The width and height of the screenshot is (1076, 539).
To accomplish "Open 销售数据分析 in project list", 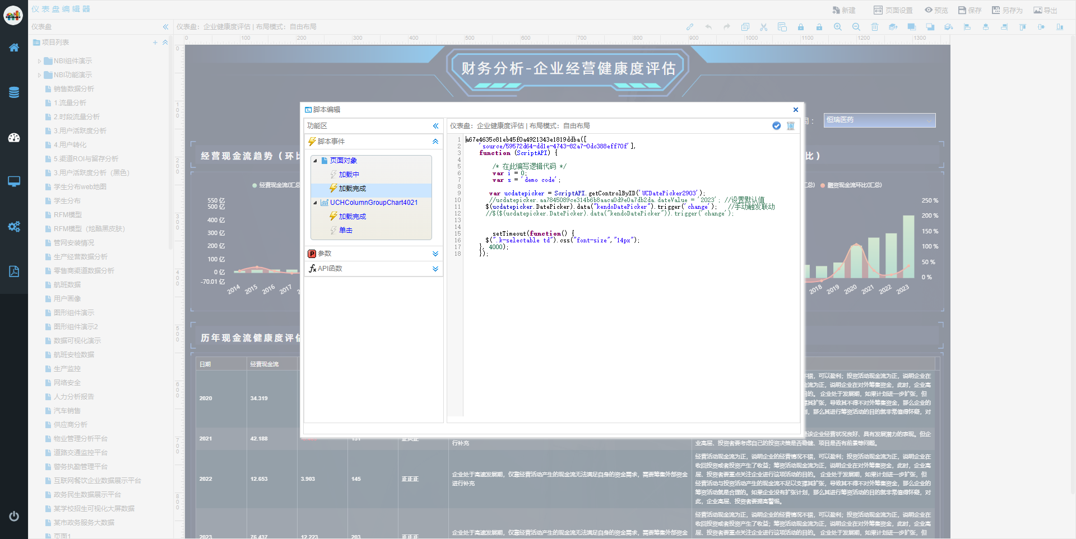I will 74,89.
